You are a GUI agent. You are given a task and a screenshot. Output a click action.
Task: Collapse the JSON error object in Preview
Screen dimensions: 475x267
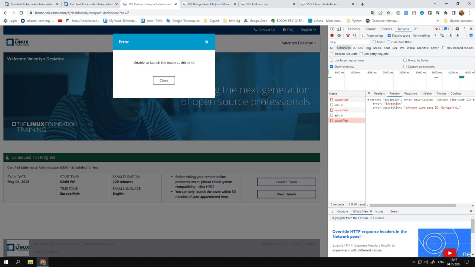coord(368,100)
